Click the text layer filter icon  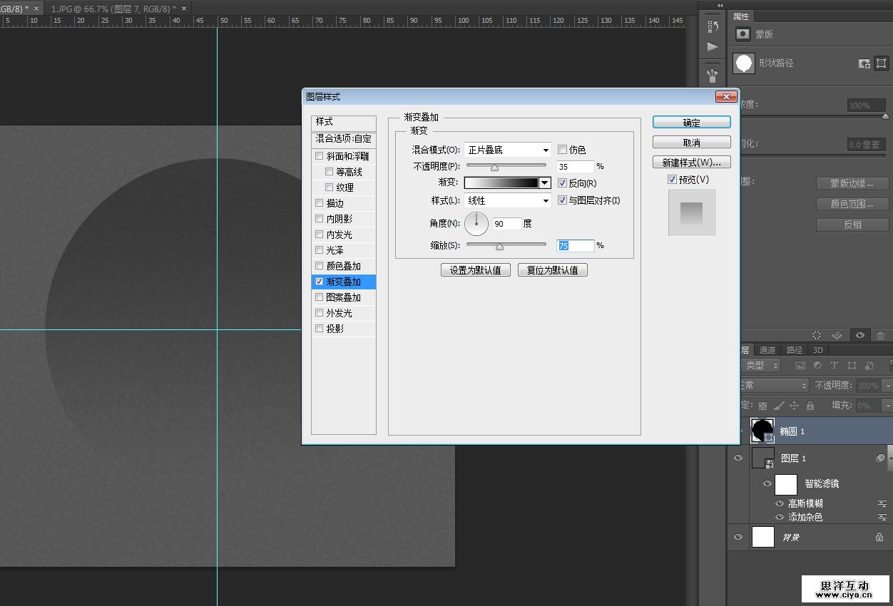point(835,366)
